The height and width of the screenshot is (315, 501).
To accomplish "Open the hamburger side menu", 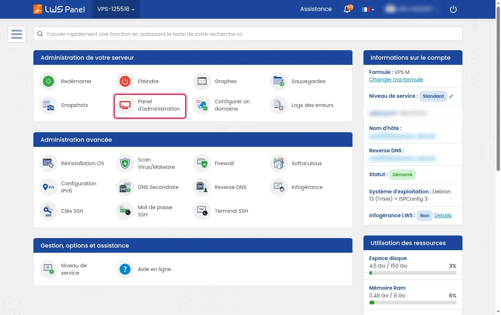I will coord(17,34).
